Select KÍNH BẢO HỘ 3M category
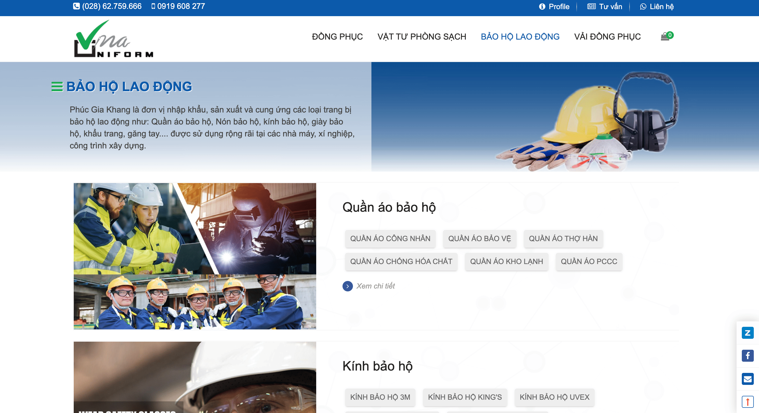 click(x=380, y=397)
